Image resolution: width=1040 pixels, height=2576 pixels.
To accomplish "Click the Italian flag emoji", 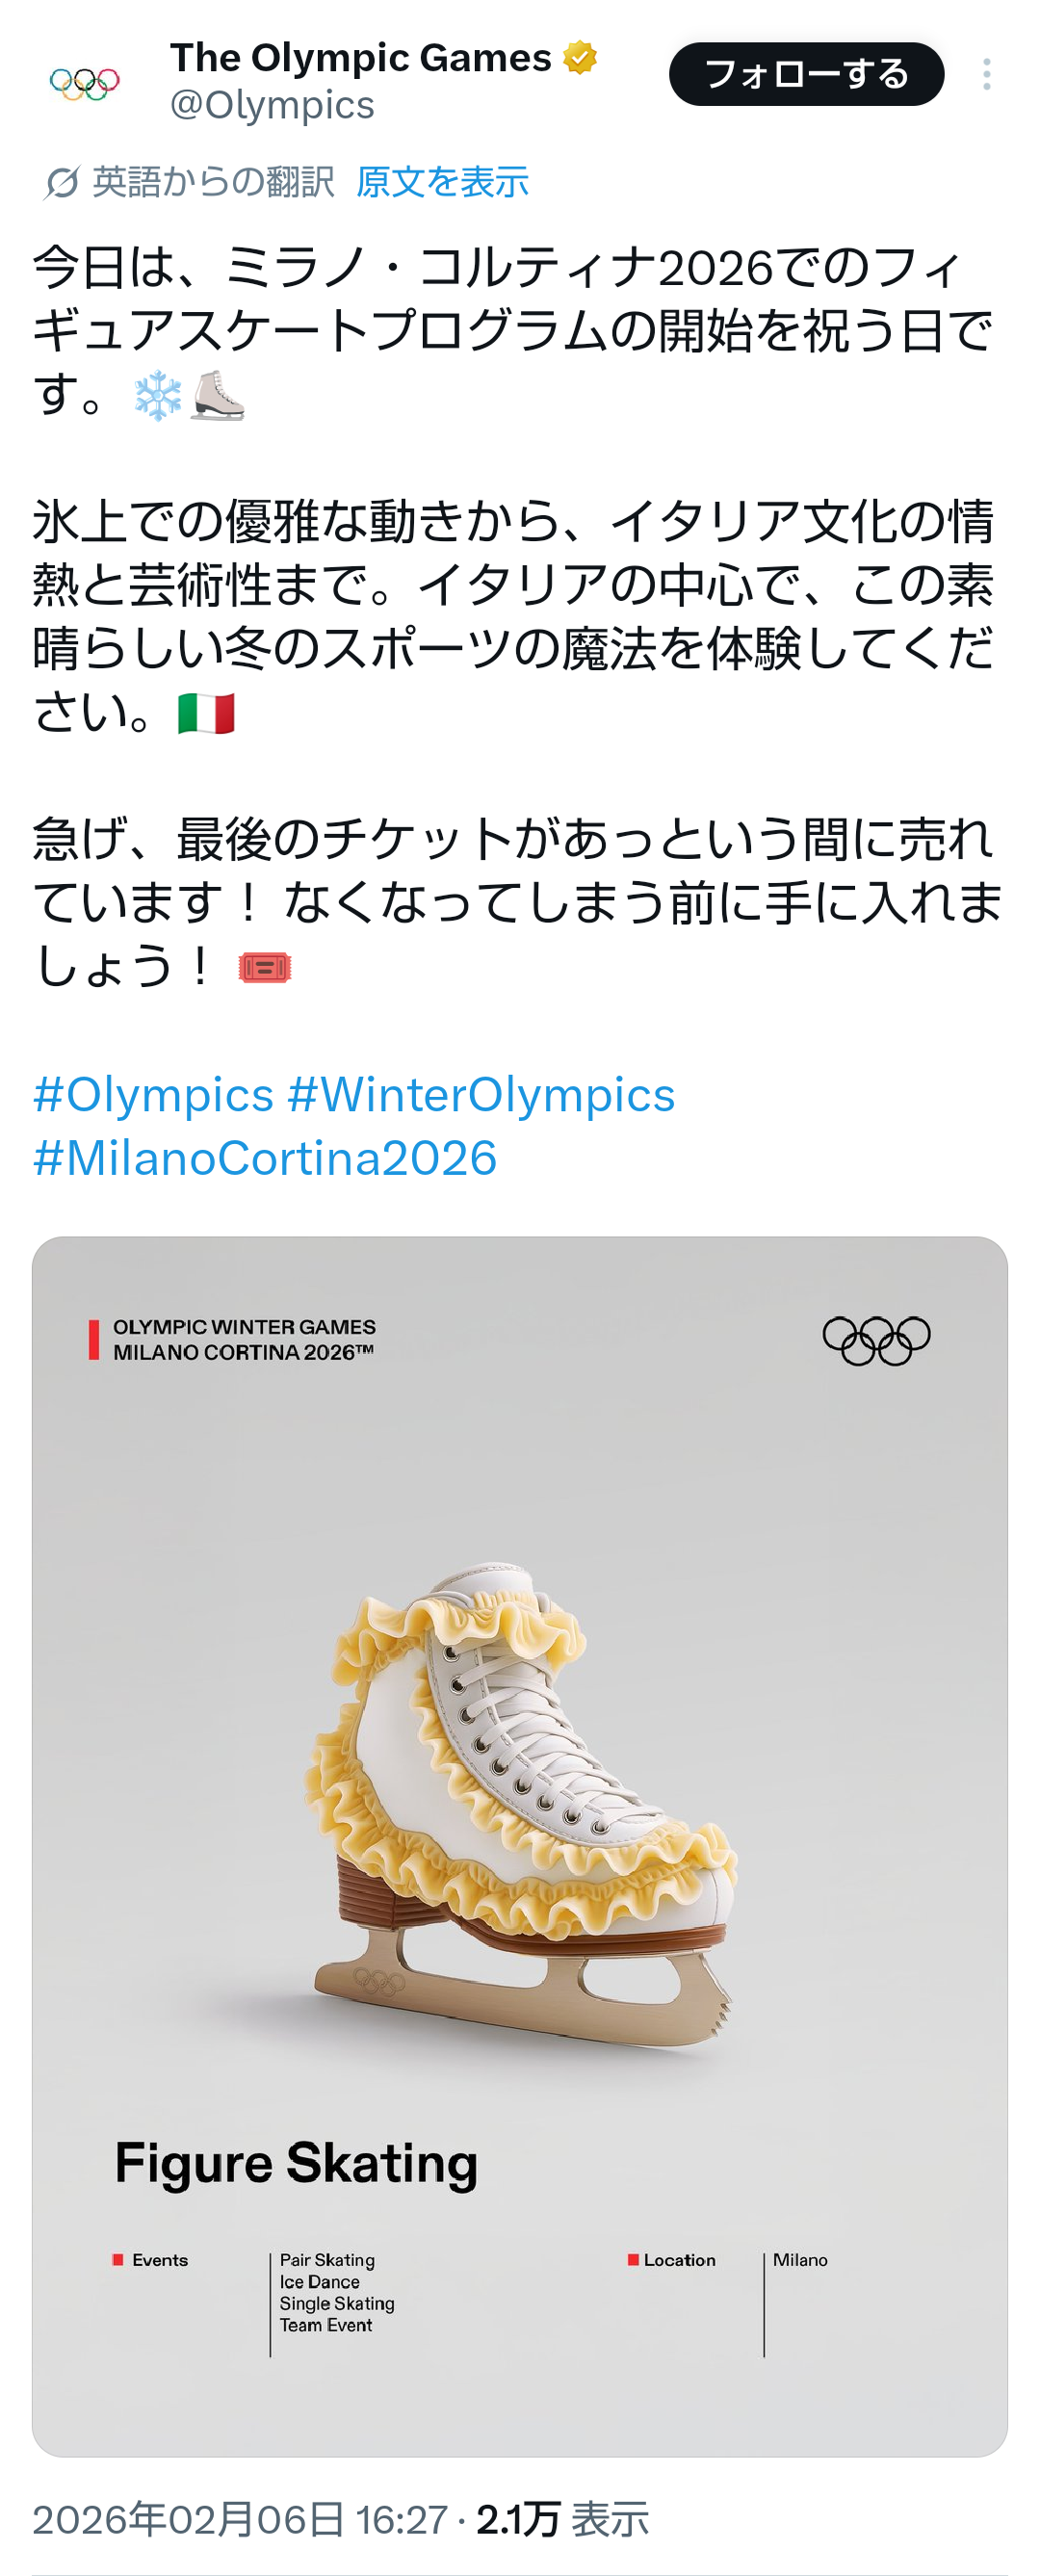I will click(x=206, y=714).
